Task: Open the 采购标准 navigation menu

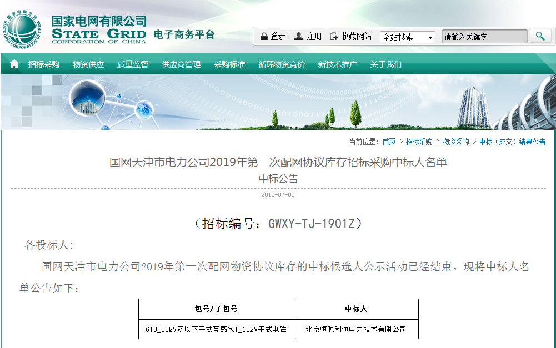Action: 229,64
